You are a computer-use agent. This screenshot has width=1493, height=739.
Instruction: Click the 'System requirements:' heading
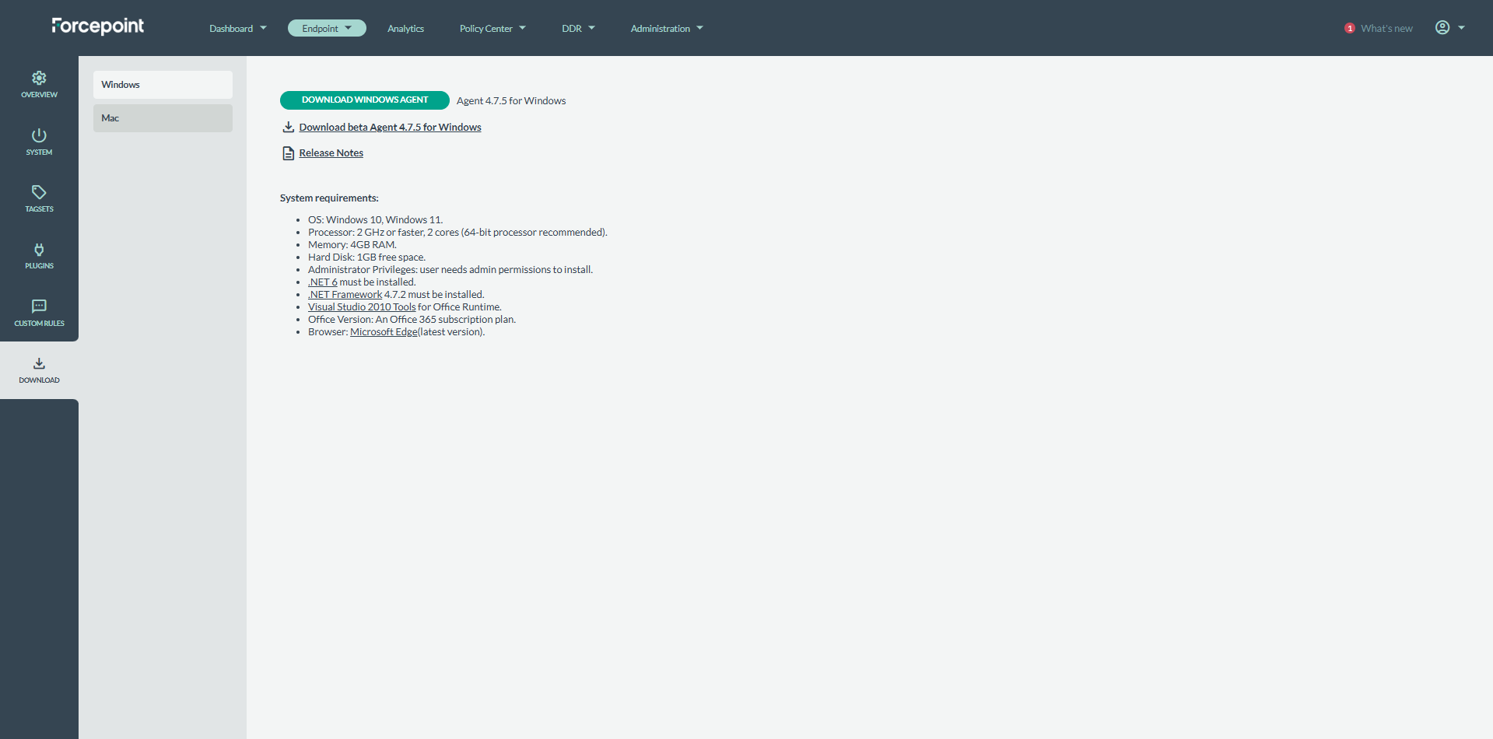coord(329,198)
